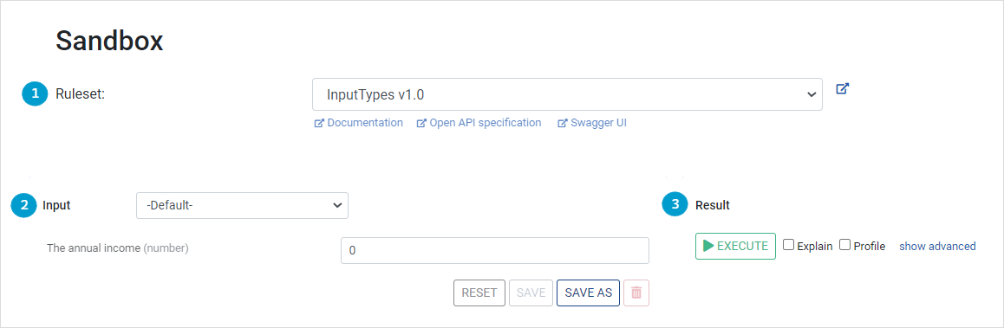Click the red trash delete icon
Image resolution: width=1004 pixels, height=328 pixels.
pos(636,293)
